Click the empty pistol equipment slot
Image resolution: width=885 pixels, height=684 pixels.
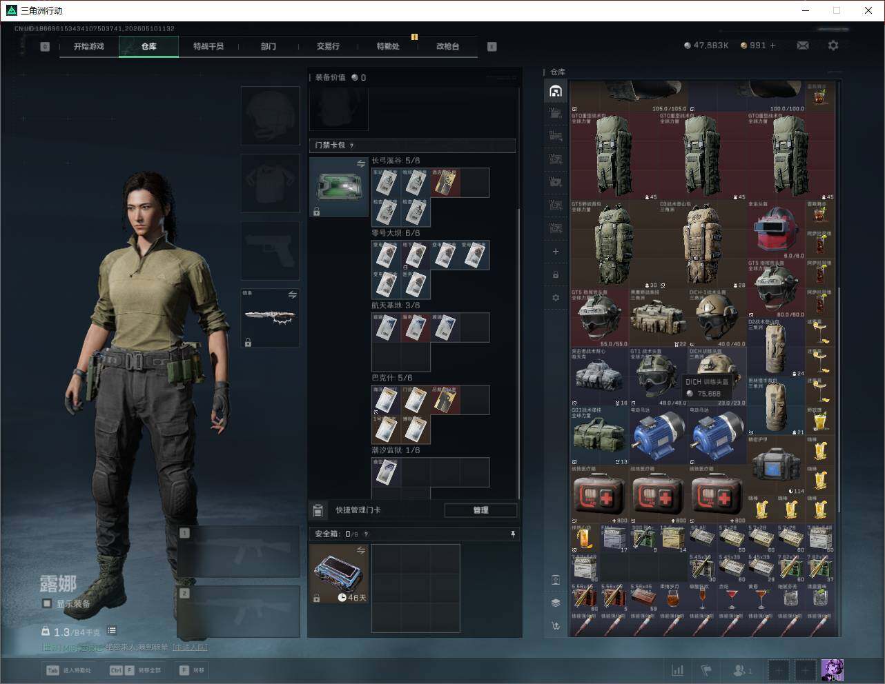(270, 251)
